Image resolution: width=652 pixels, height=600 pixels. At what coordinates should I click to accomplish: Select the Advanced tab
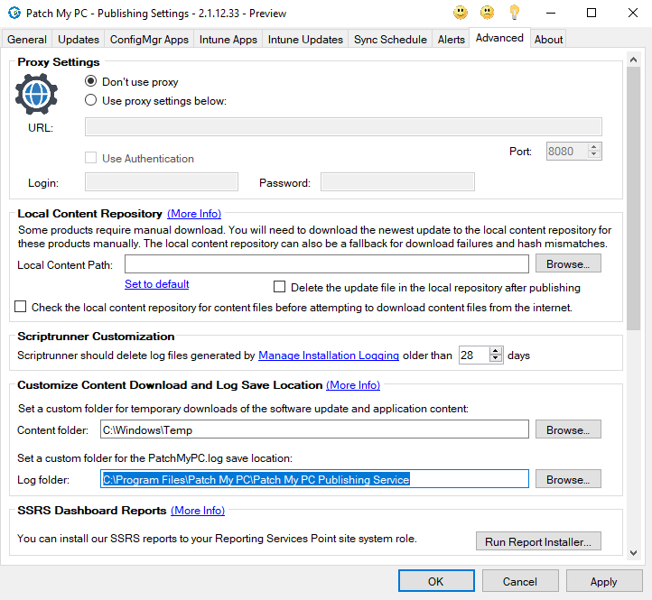[499, 38]
